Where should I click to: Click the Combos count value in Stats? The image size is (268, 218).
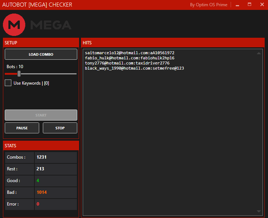pos(41,157)
